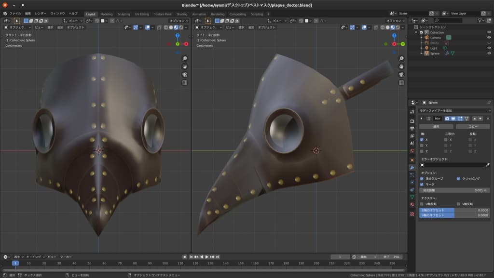
Task: Toggle camera view in the right viewport
Action: pyautogui.click(x=401, y=75)
